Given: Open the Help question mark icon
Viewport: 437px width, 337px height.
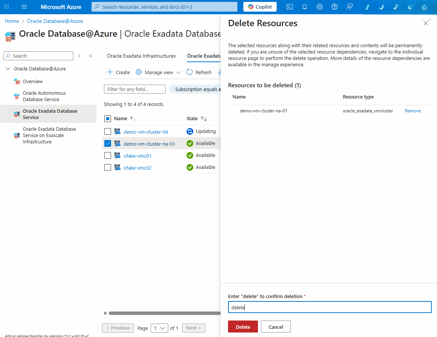Looking at the screenshot, I should [334, 6].
